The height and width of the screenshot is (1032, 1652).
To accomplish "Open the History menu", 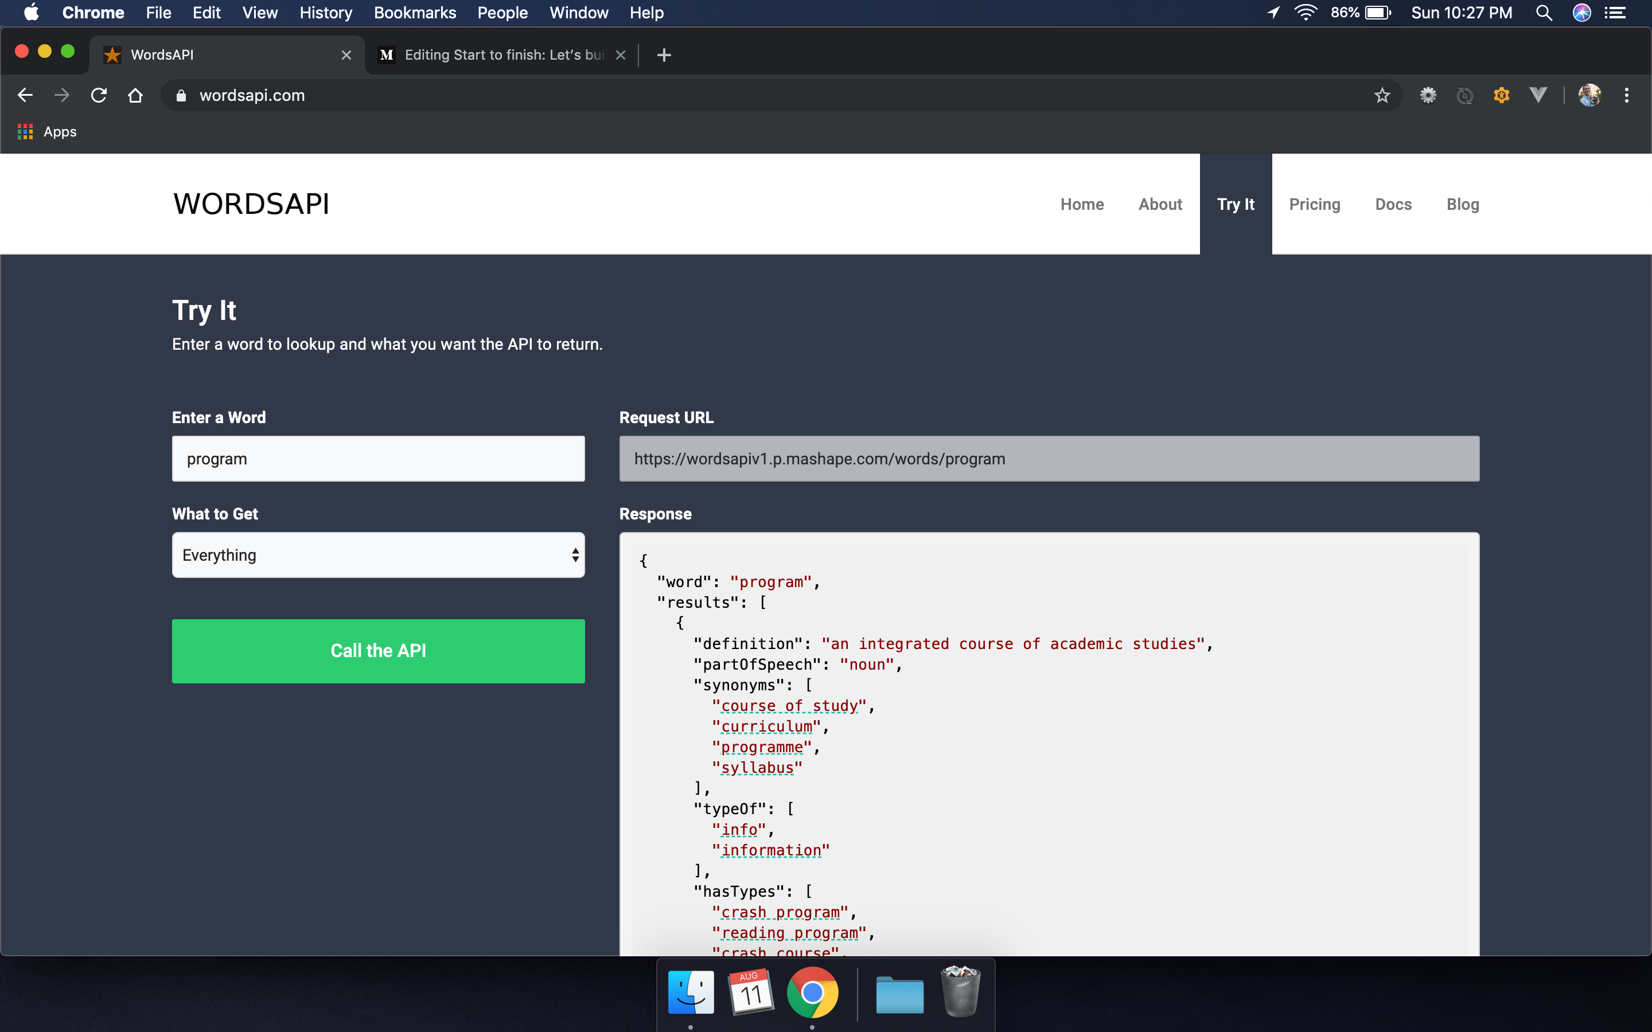I will pyautogui.click(x=326, y=12).
